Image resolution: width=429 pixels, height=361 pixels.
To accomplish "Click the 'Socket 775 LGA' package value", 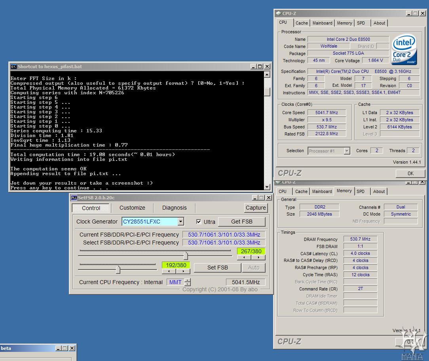I will [x=348, y=53].
